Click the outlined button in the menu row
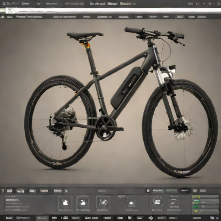 [x=191, y=17]
